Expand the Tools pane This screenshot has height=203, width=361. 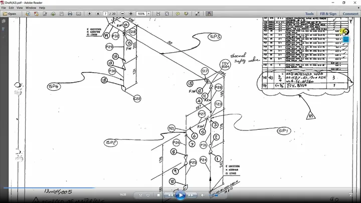click(309, 14)
